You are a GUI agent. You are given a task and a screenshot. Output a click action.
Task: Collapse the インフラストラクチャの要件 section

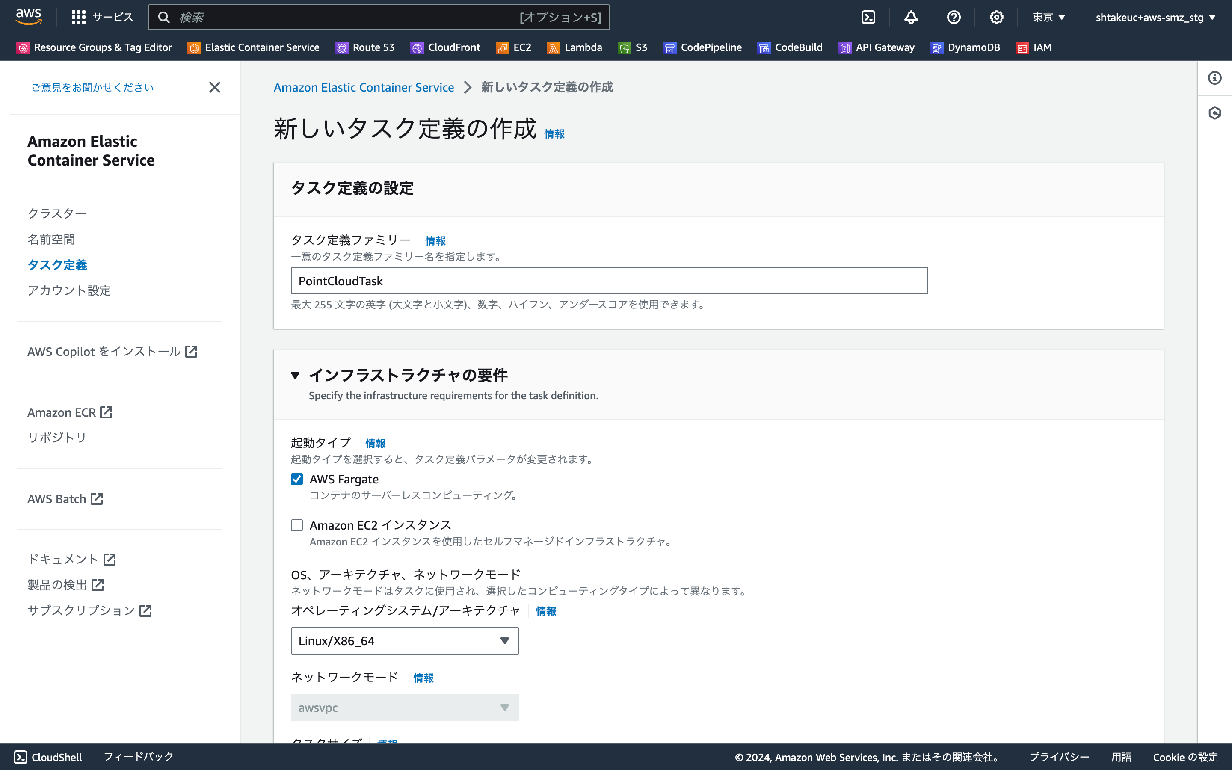click(x=295, y=375)
